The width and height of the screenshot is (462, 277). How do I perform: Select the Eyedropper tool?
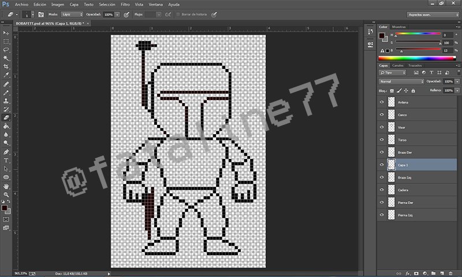click(6, 75)
